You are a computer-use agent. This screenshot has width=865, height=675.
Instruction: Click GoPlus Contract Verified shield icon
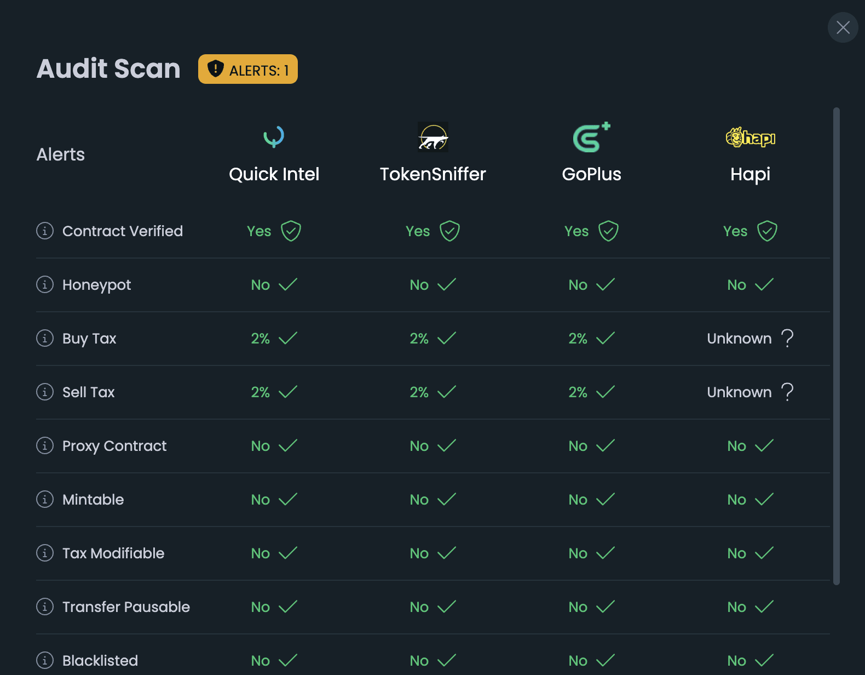tap(608, 231)
